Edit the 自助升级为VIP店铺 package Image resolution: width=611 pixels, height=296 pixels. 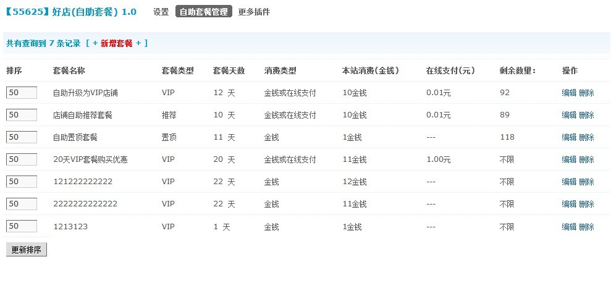coord(569,93)
